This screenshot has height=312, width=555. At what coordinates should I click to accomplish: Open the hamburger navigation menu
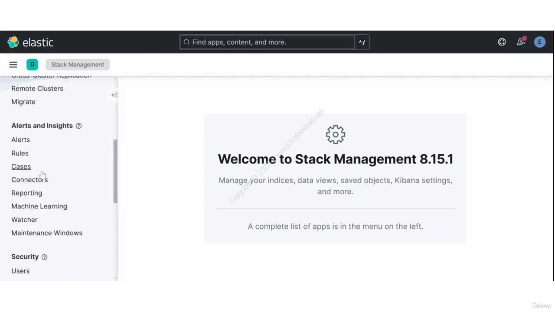click(13, 65)
